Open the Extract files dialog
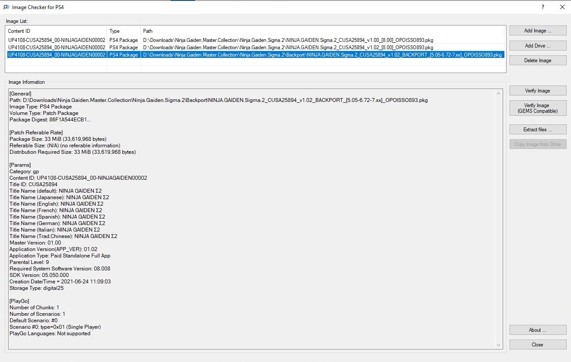571x362 pixels. point(538,130)
